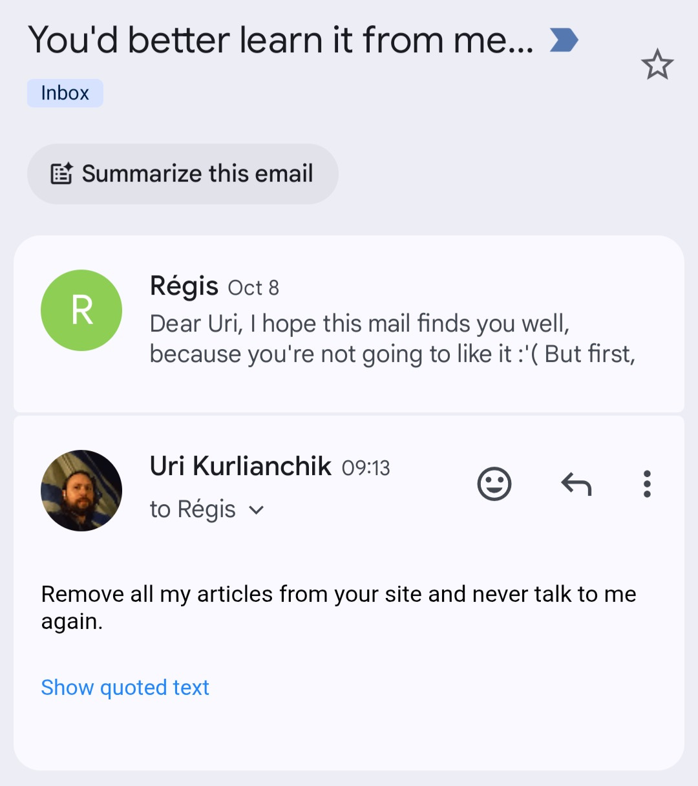Viewport: 698px width, 786px height.
Task: Star this email conversation
Action: (x=658, y=65)
